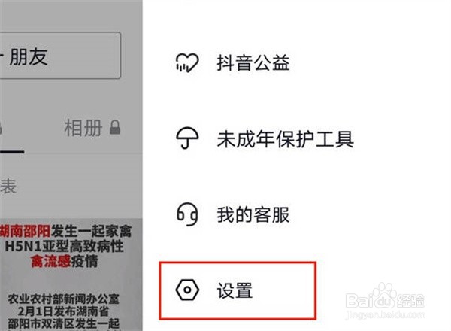
Task: Open the H5N1 news video thumbnail
Action: [x=71, y=275]
